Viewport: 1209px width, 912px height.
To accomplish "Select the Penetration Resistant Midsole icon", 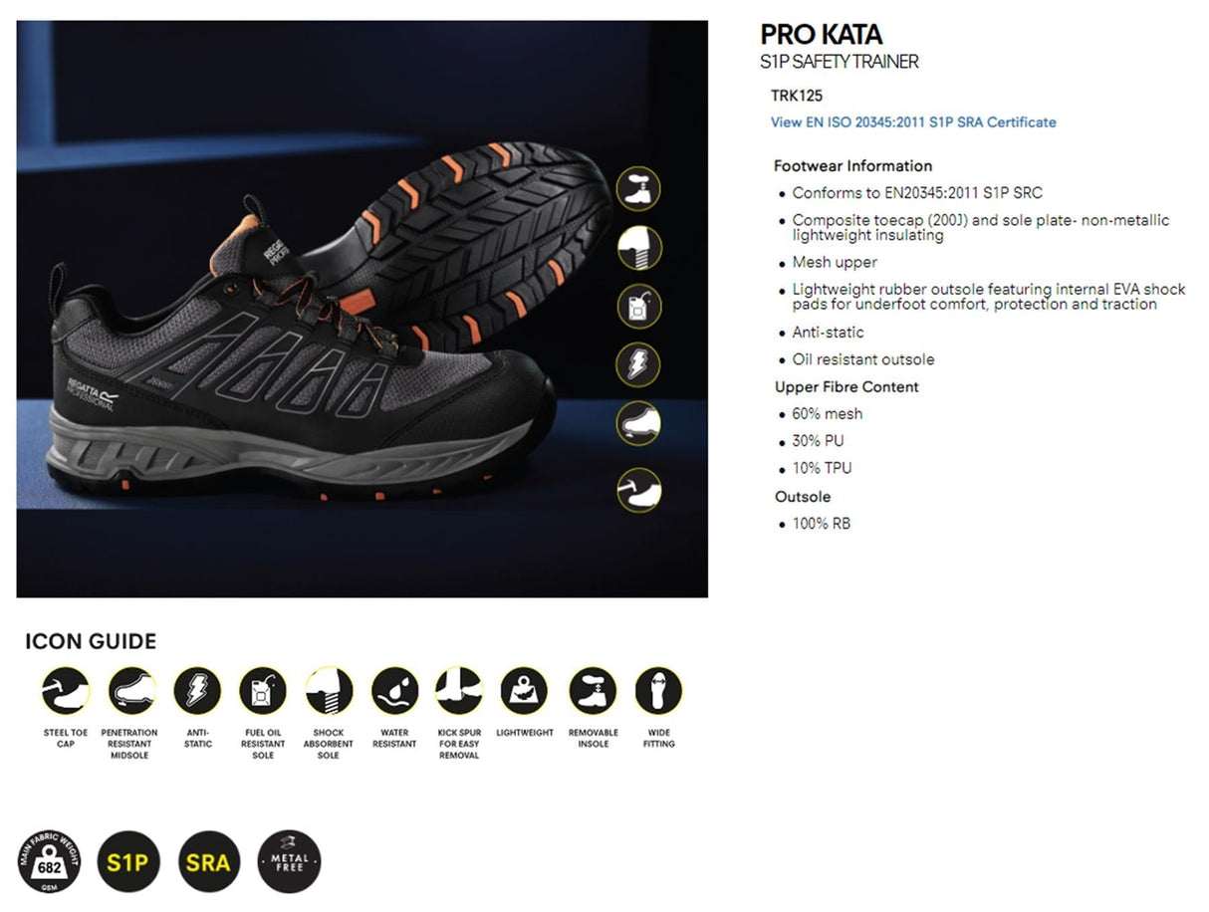I will click(x=131, y=691).
